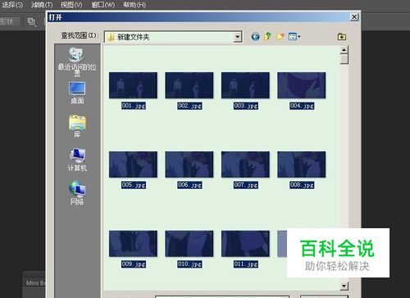This screenshot has height=298, width=410.
Task: Select thumbnail of 004.jpg
Action: 302,85
